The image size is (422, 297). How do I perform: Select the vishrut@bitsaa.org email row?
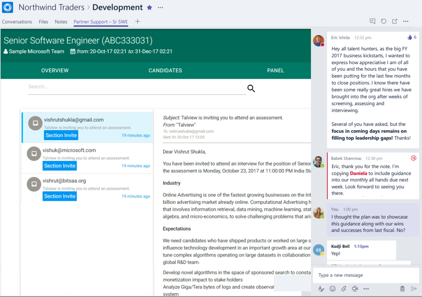[87, 189]
